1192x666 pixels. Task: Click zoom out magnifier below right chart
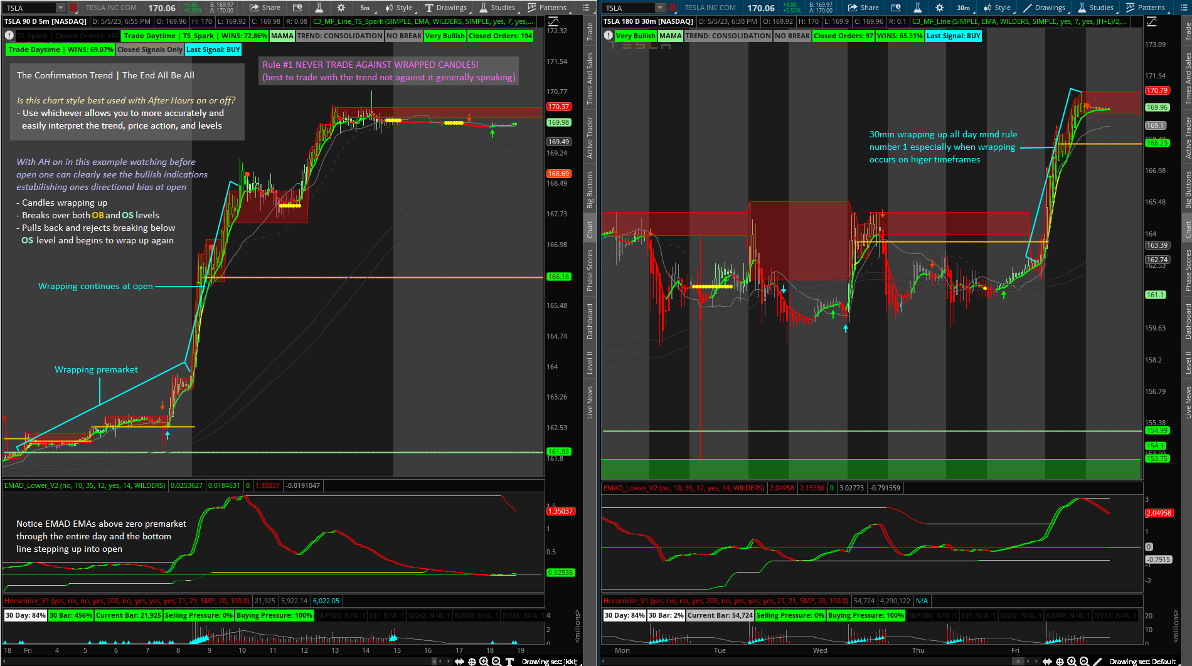coord(1084,662)
